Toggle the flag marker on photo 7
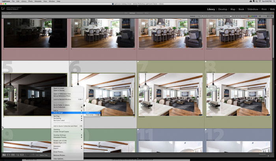This screenshot has height=161, width=276. click(138, 62)
